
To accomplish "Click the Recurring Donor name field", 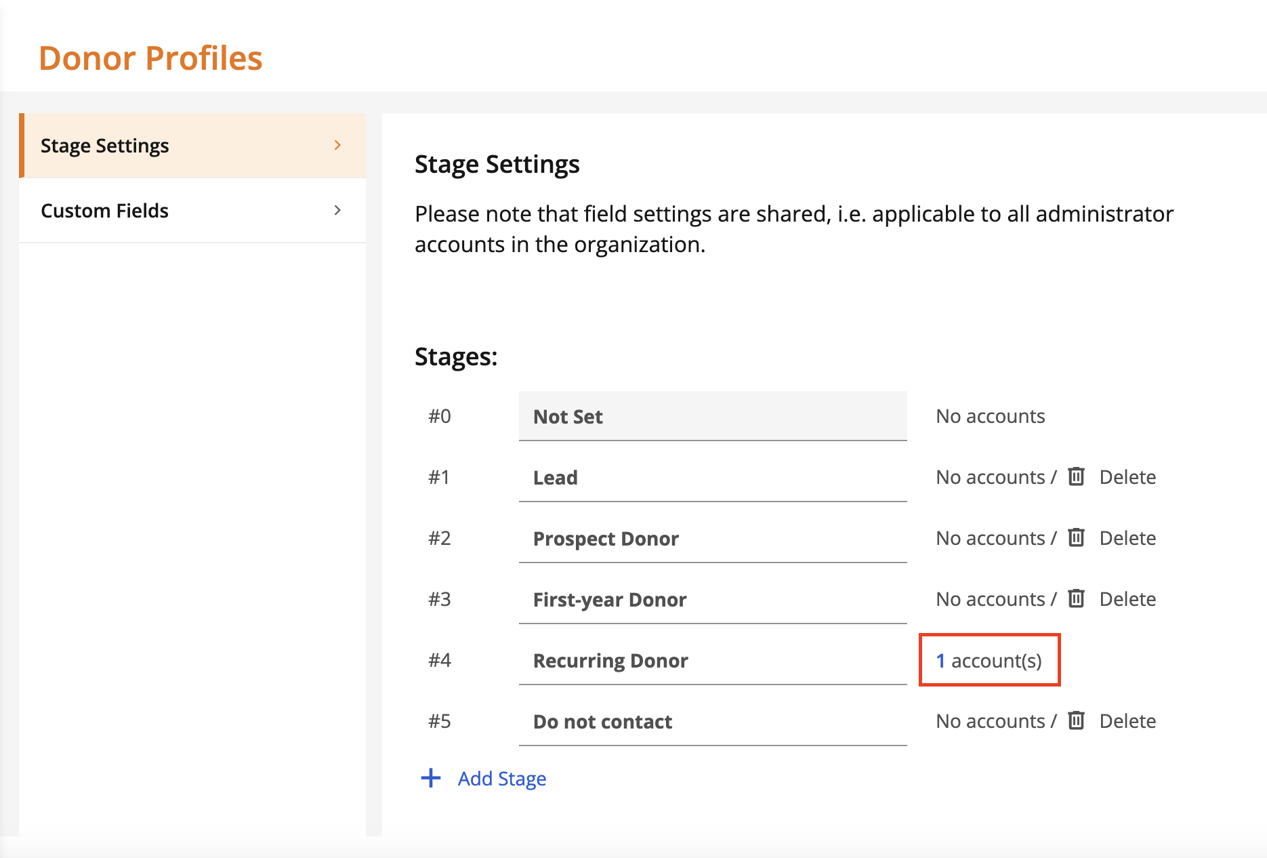I will click(x=711, y=660).
